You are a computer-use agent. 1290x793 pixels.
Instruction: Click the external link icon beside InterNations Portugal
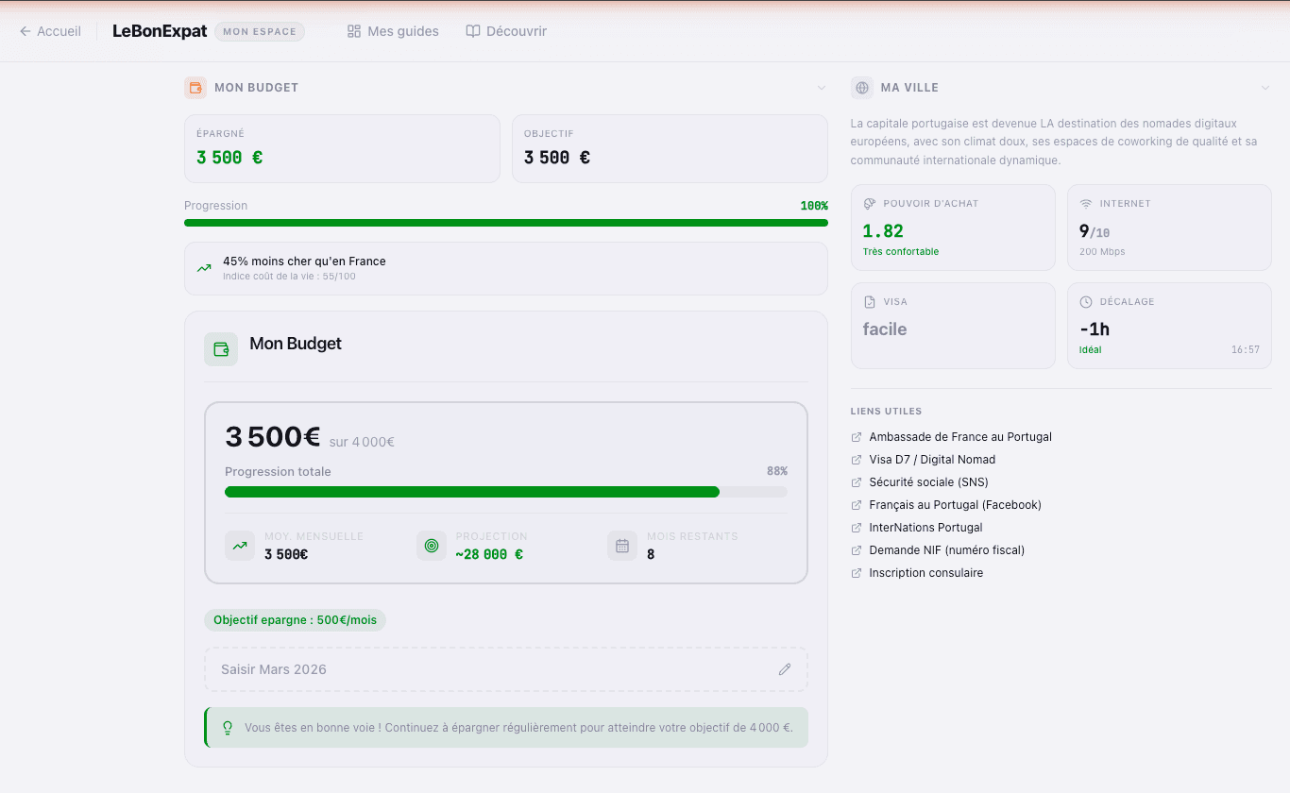tap(855, 527)
